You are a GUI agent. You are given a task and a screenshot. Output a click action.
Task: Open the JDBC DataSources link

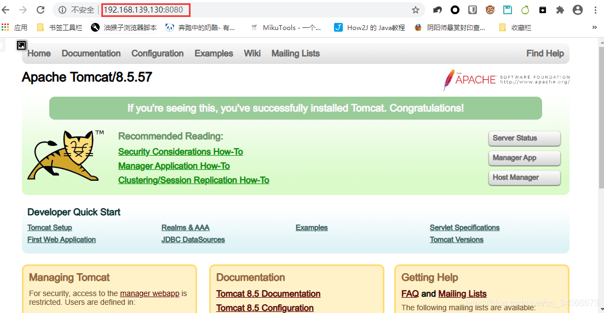pos(193,239)
